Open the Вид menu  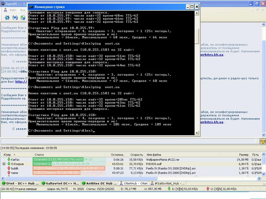click(x=23, y=10)
